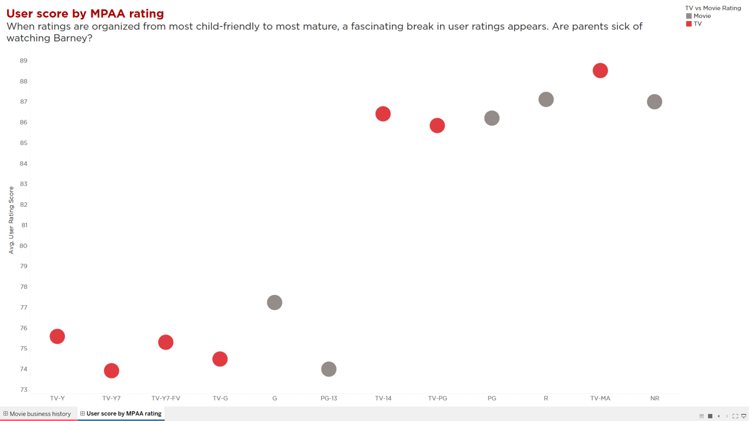Click the TV-Y7-FV axis label
This screenshot has height=421, width=749.
coord(166,398)
